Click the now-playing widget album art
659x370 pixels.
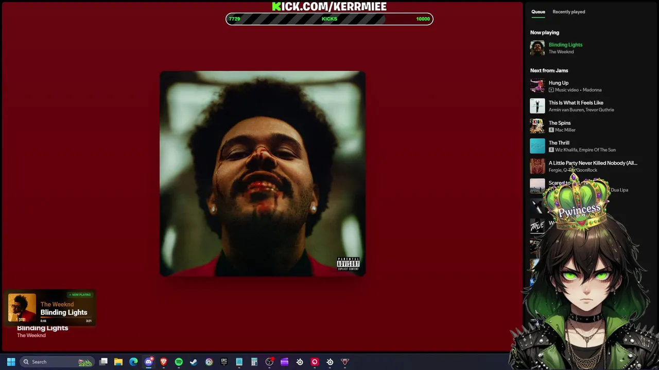[x=22, y=308]
